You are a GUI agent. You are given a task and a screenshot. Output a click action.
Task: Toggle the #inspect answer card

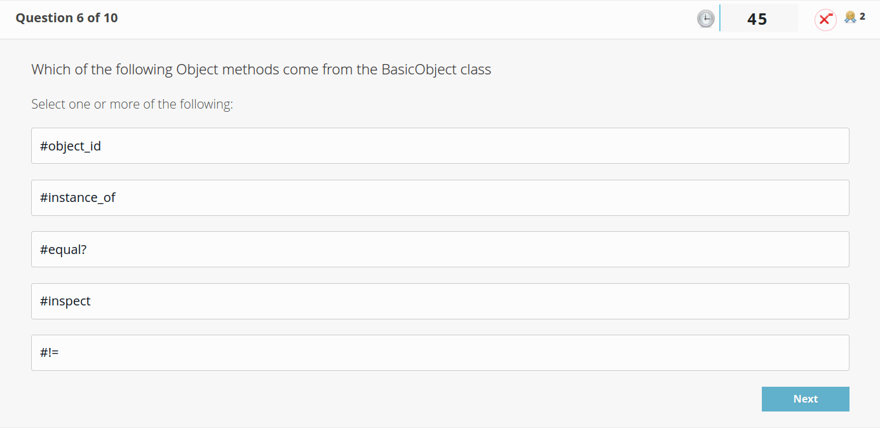tap(440, 301)
